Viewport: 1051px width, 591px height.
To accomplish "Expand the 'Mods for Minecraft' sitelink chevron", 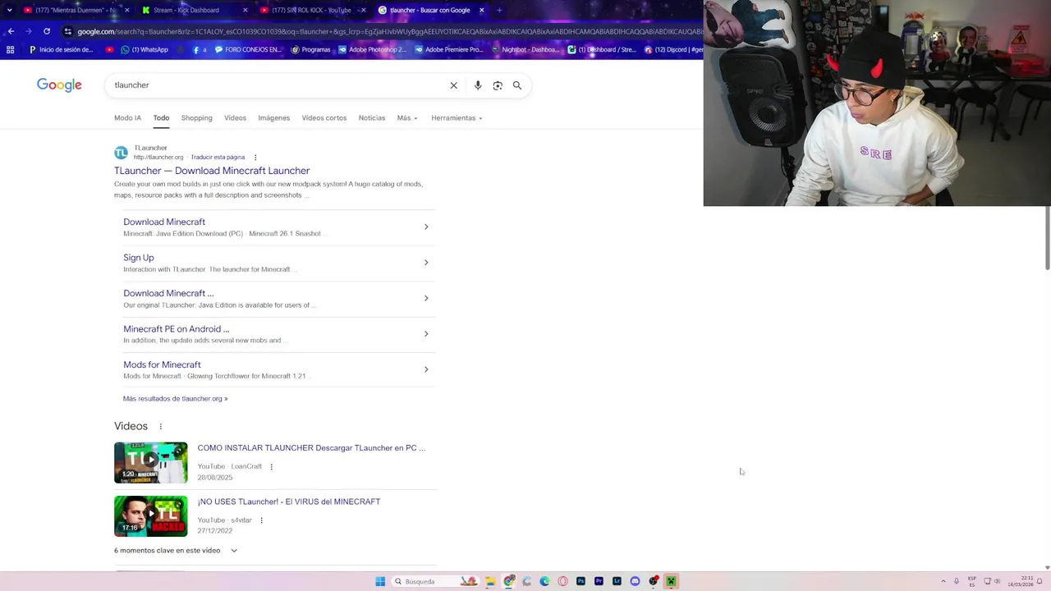I will point(426,369).
